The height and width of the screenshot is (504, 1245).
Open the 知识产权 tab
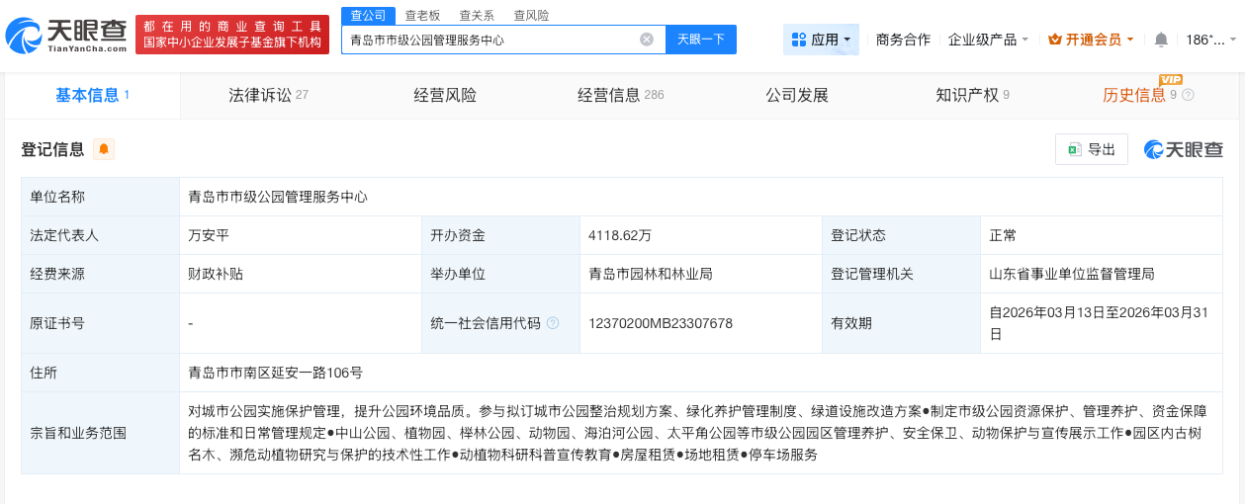click(972, 95)
